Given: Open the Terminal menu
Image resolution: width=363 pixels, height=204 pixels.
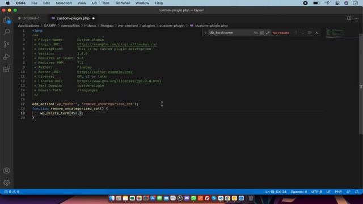Looking at the screenshot, I should coord(123,3).
